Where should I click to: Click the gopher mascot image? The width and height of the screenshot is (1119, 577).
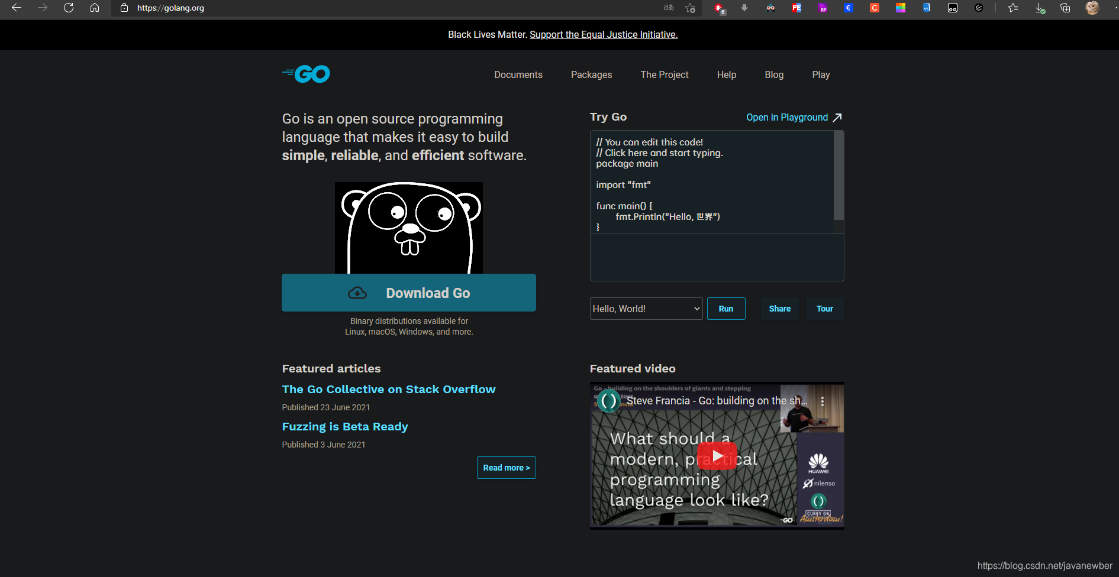click(x=409, y=228)
